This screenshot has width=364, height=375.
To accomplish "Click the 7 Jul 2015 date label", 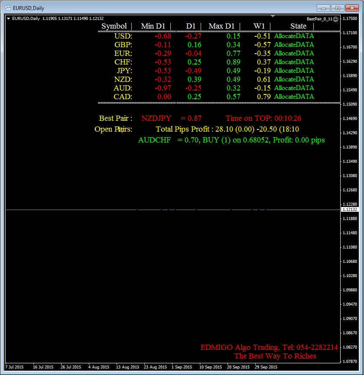I will (14, 367).
